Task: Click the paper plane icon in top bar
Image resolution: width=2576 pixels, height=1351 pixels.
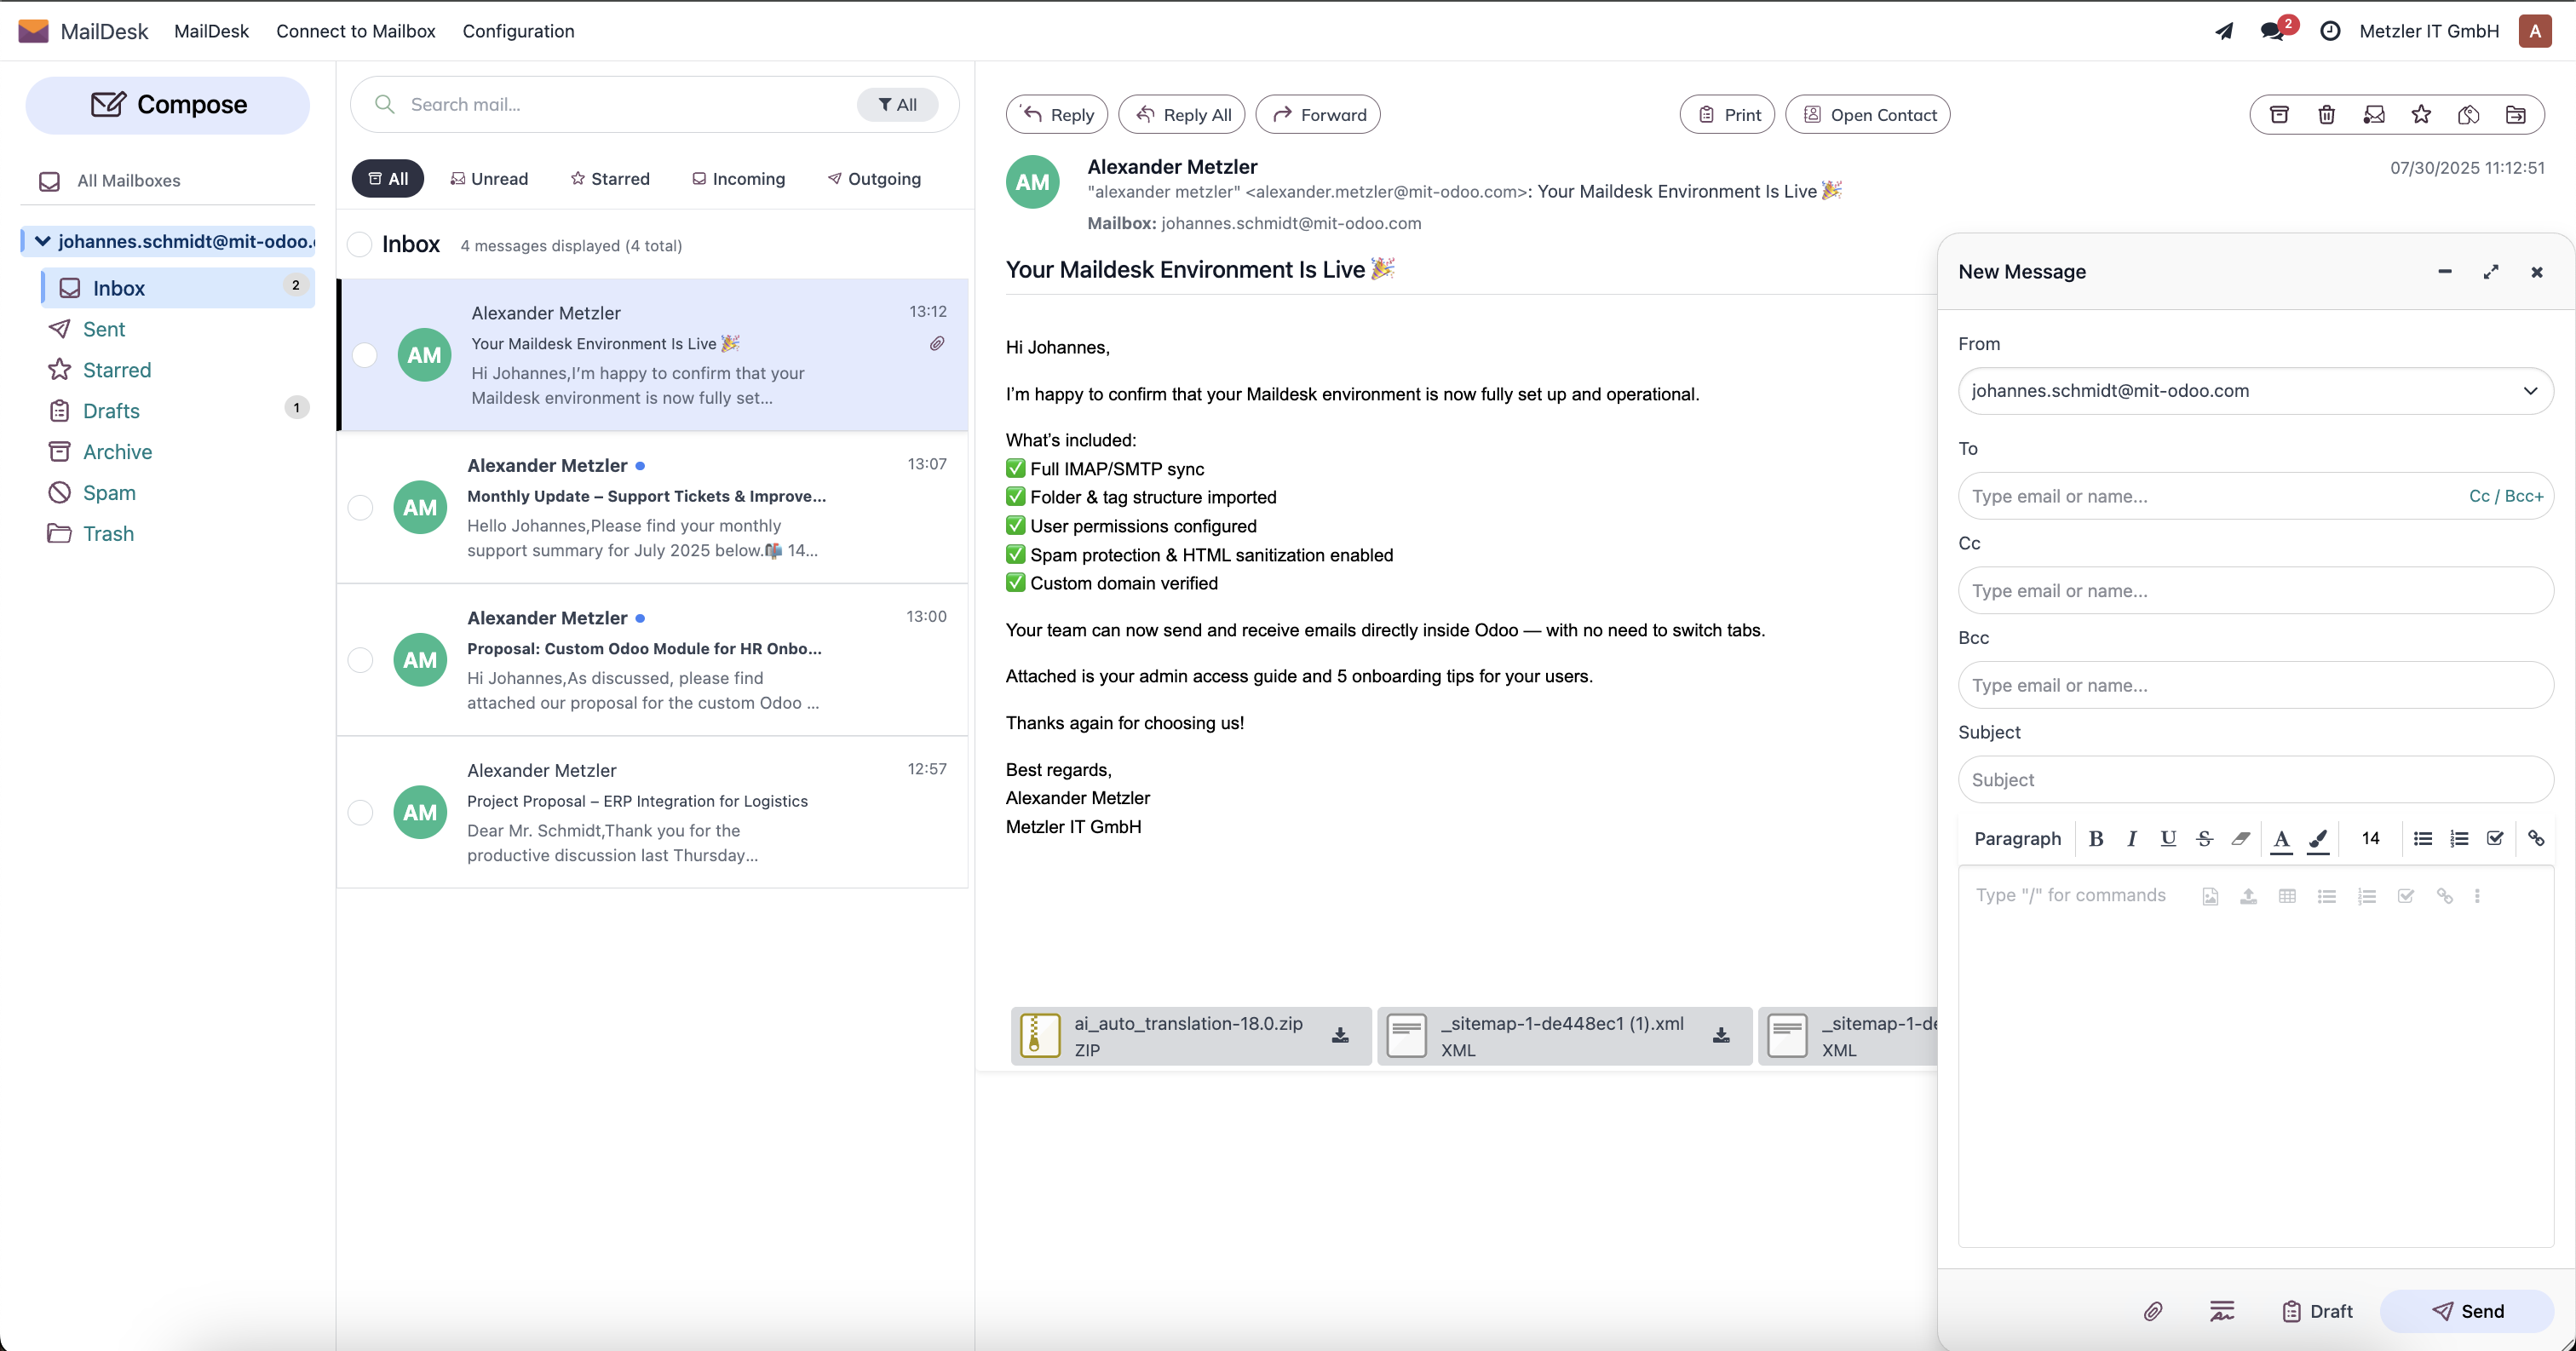Action: 2224,31
